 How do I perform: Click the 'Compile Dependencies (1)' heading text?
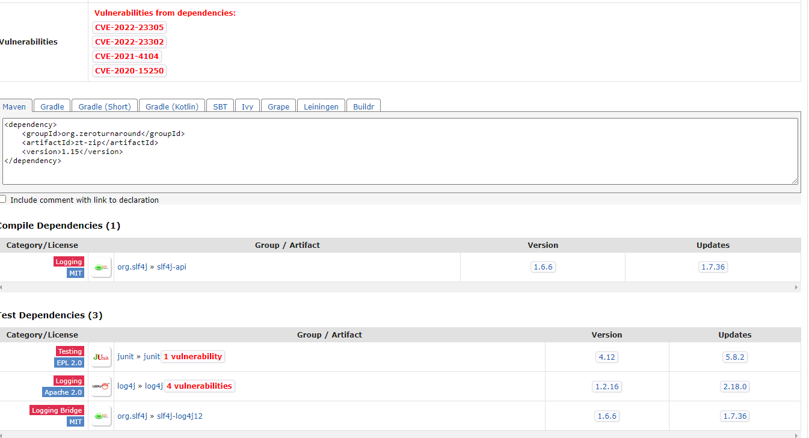click(59, 226)
